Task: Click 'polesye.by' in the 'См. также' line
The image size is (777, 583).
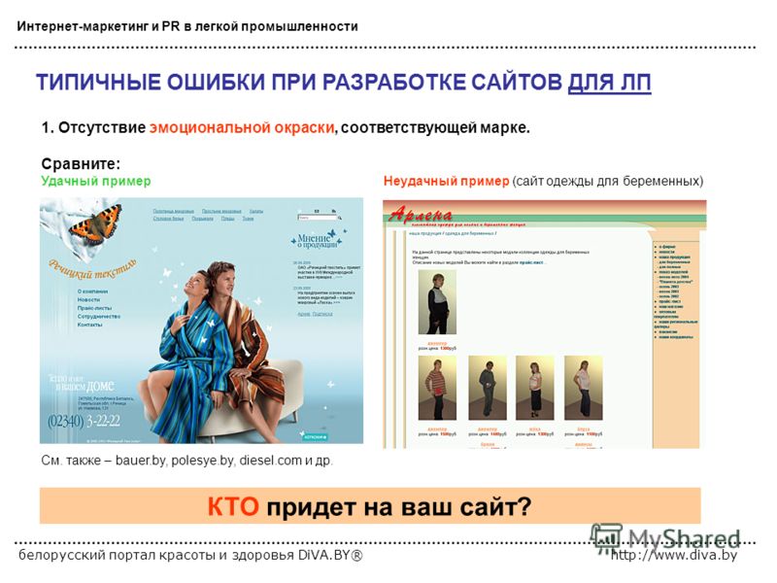Action: [x=202, y=461]
